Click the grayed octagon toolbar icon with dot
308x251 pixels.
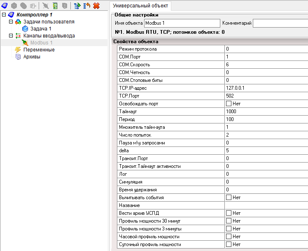(x=14, y=6)
